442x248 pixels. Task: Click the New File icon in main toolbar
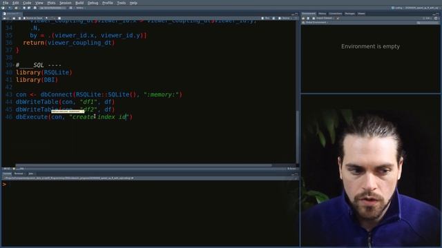(x=3, y=8)
